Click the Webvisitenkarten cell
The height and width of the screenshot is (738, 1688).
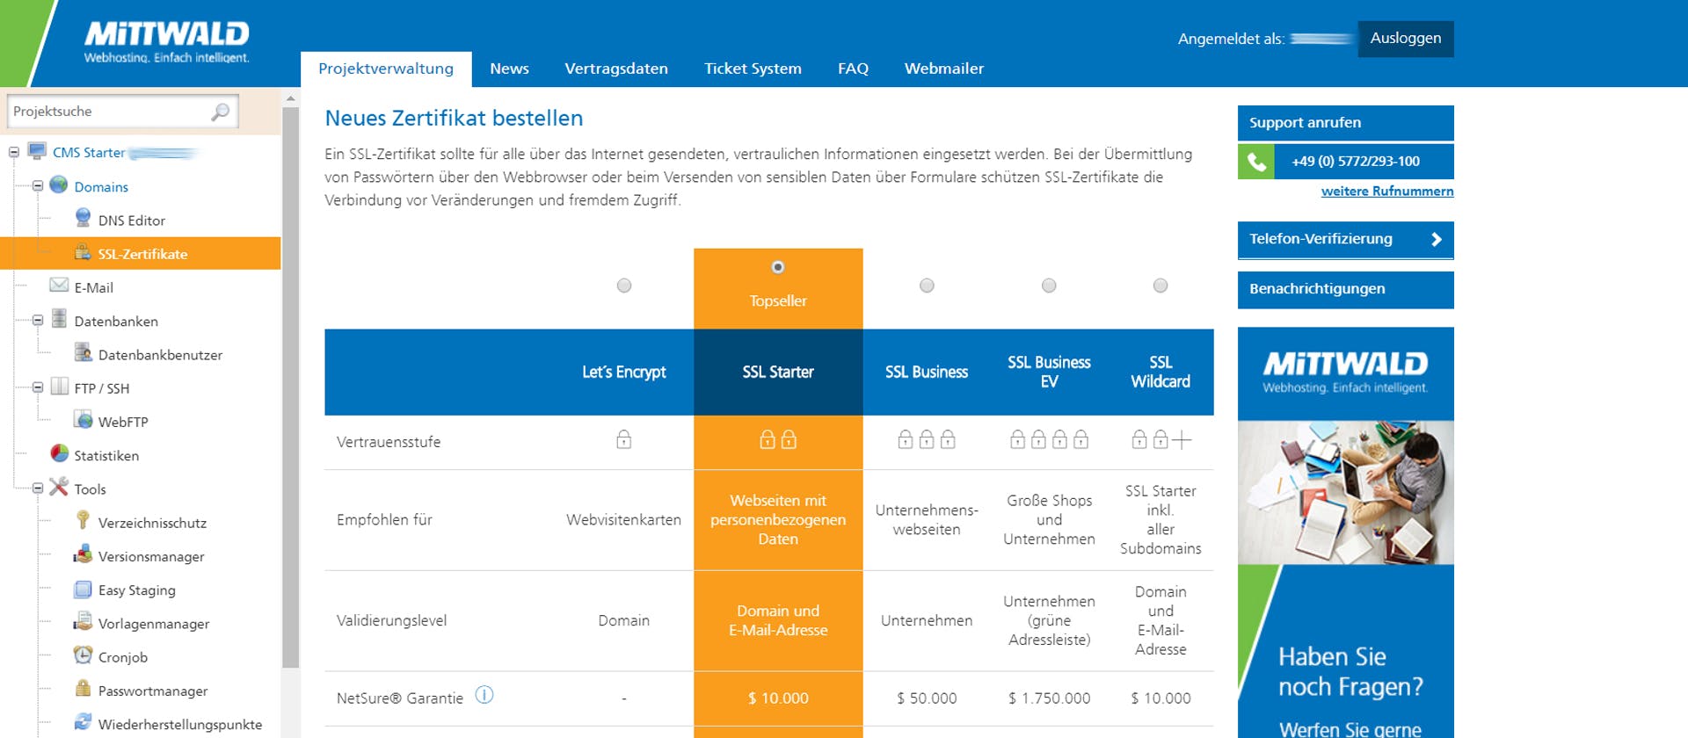point(624,520)
